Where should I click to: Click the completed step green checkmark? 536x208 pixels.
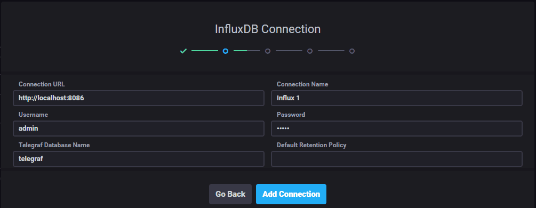click(183, 51)
